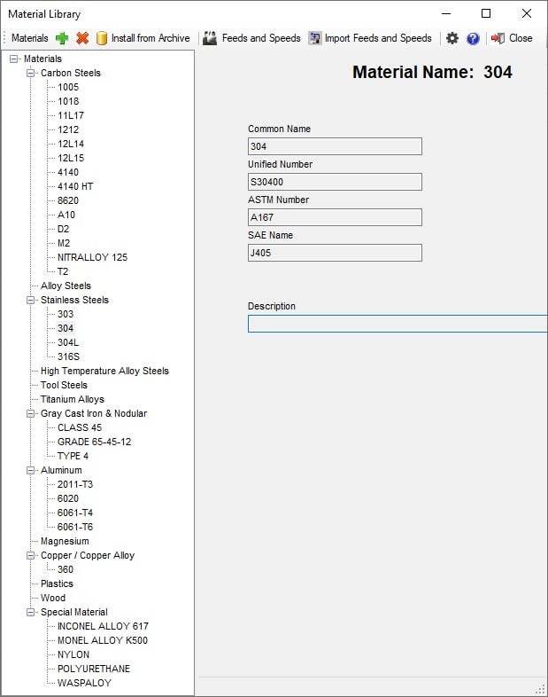Collapse the Stainless Steels group
Screen dimensions: 548x697
31,300
